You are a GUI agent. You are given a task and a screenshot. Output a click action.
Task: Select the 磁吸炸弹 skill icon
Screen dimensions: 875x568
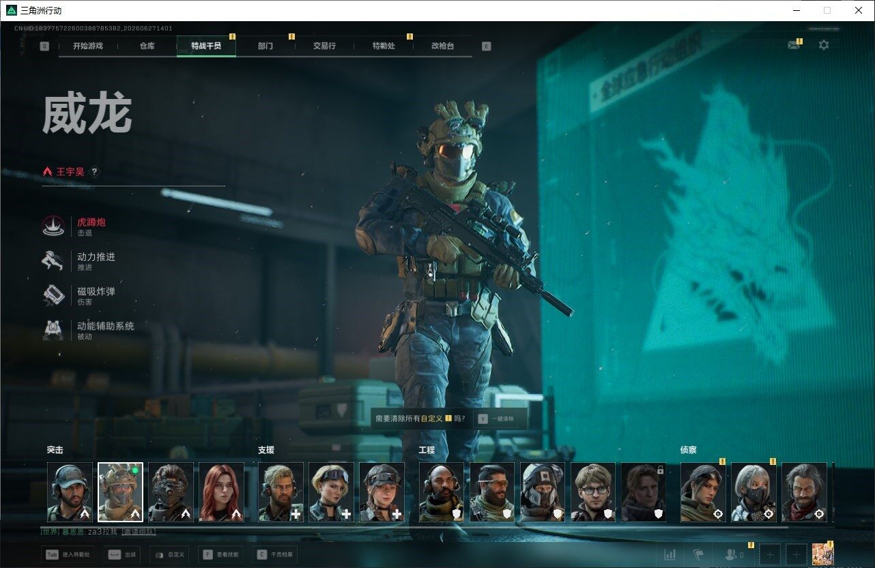pos(55,296)
